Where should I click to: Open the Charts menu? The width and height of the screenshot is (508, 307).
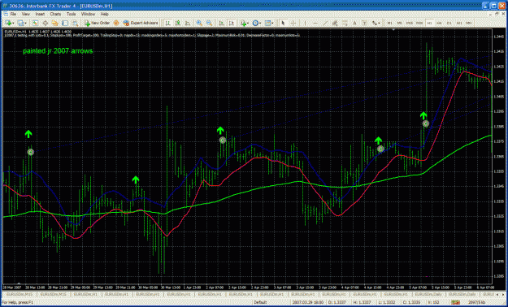pyautogui.click(x=56, y=15)
